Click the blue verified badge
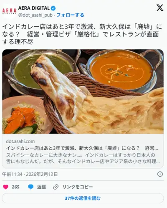The image size is (167, 208). [x=53, y=8]
